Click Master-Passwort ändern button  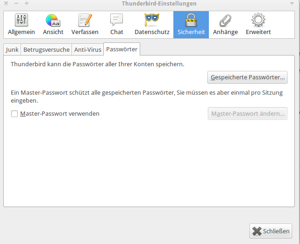point(248,114)
